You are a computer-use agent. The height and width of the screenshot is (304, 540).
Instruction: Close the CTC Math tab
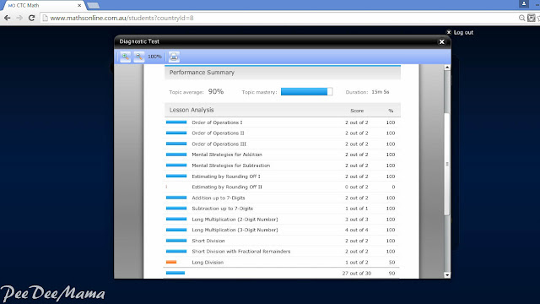79,6
